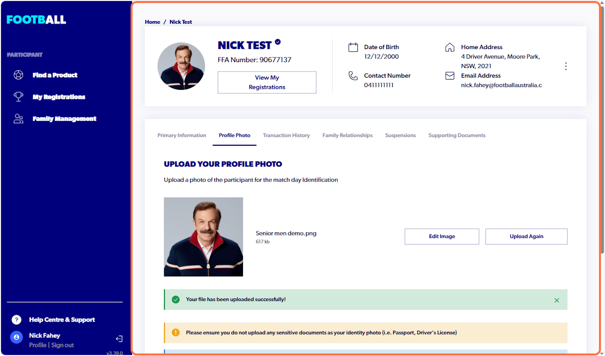605x356 pixels.
Task: Click the Profile link under Nick Fahey
Action: tap(38, 345)
